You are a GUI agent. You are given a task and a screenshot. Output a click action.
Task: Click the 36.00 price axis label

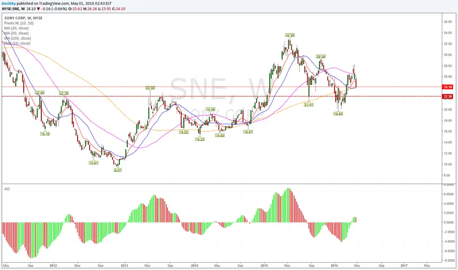(448, 22)
